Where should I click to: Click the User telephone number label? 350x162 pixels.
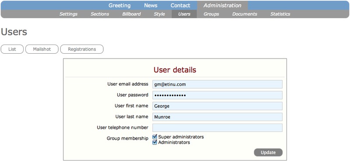pos(122,128)
